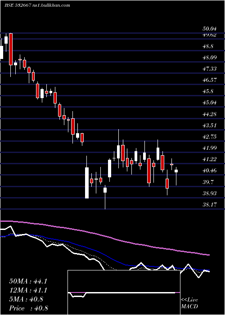Click the 48.09 price axis label

tap(210, 58)
